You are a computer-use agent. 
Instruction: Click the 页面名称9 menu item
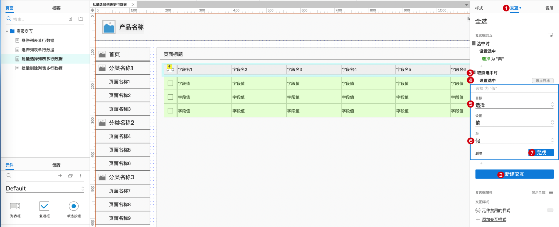(x=123, y=218)
